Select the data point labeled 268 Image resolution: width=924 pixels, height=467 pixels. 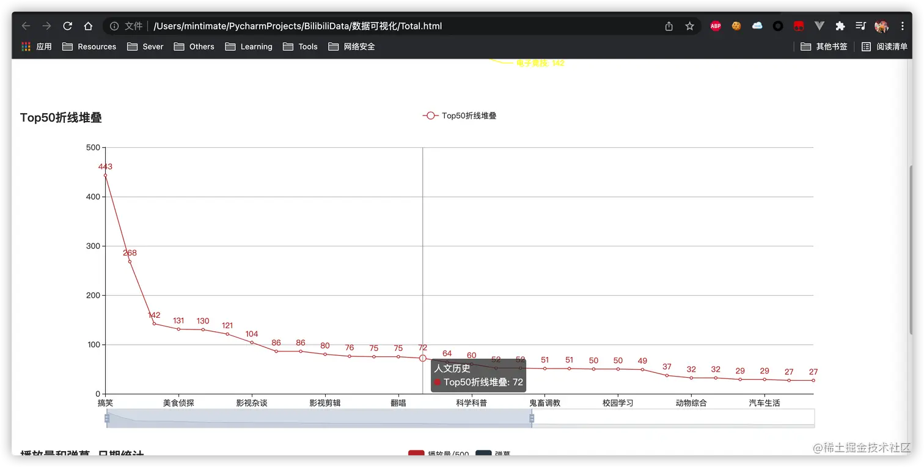[130, 262]
